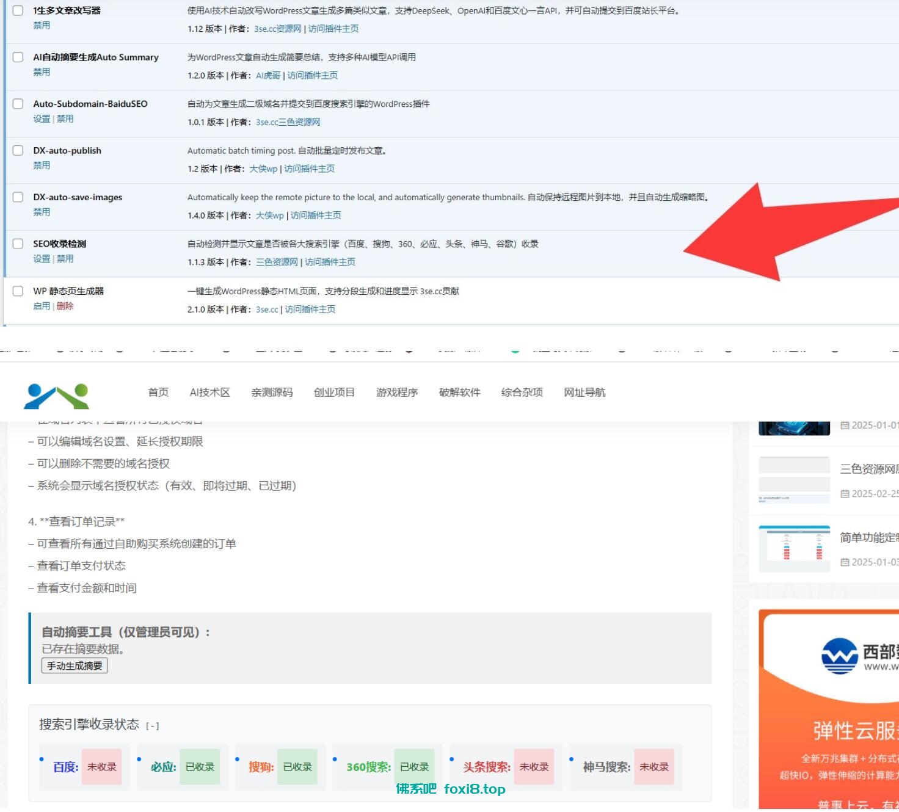Screen dimensions: 899x812
Task: Select the SEO收录检测 plugin checkbox
Action: click(x=18, y=244)
